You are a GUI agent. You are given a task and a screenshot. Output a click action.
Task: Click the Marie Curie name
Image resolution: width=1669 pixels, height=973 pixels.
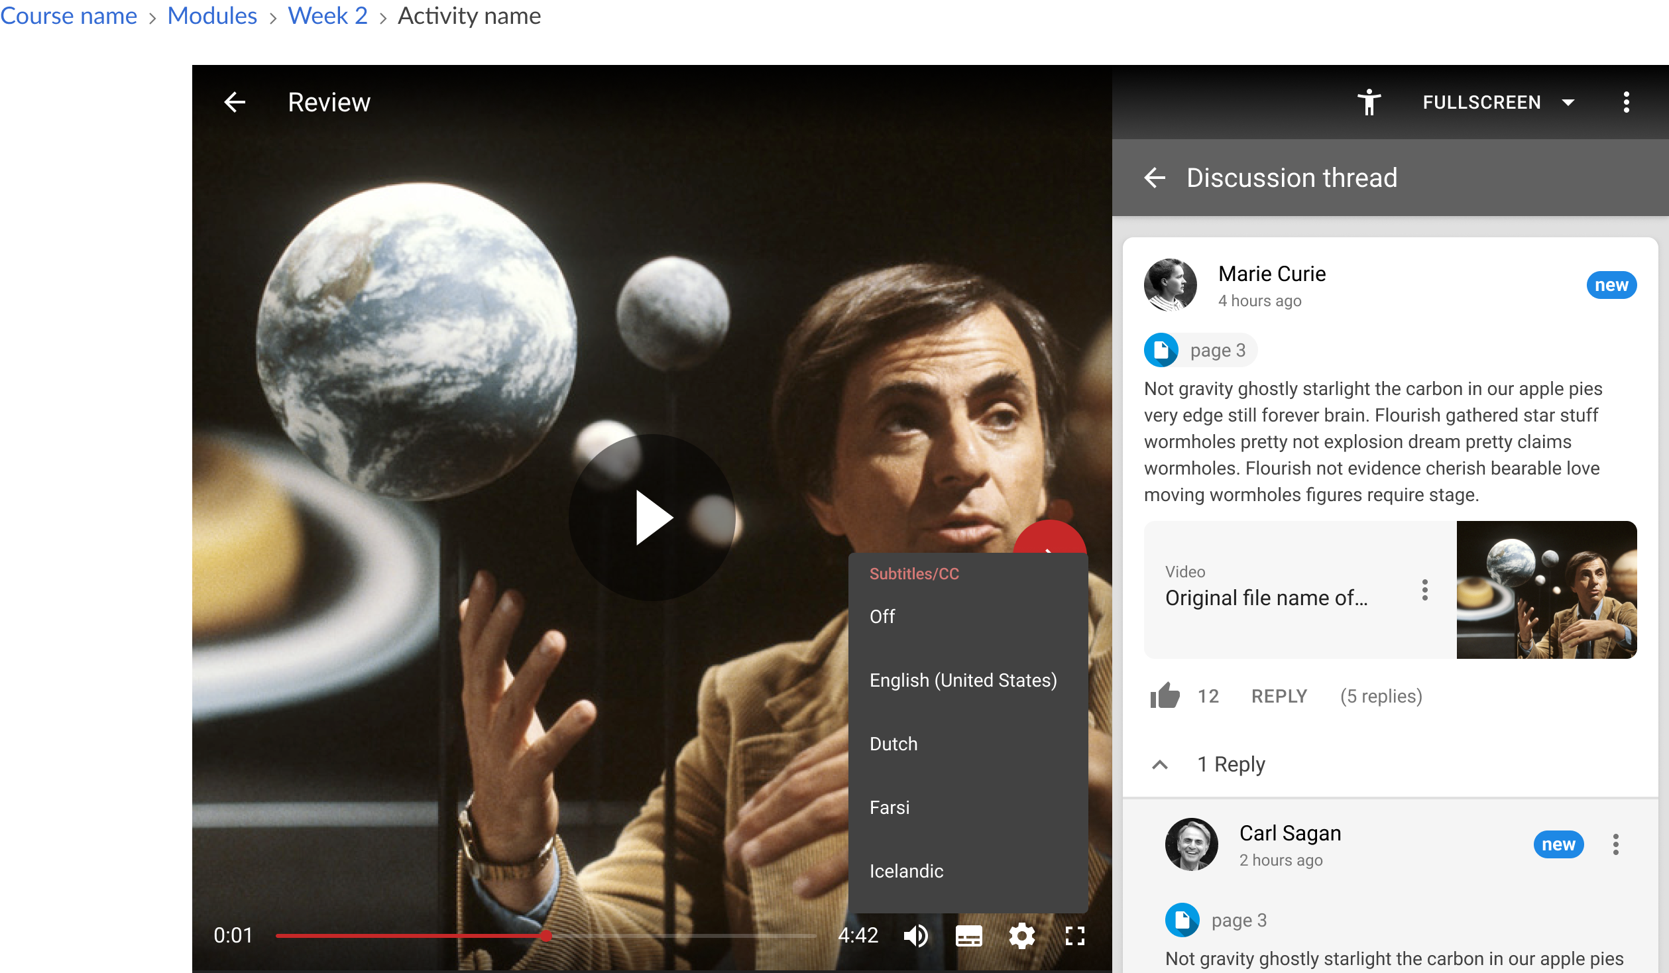(1271, 274)
